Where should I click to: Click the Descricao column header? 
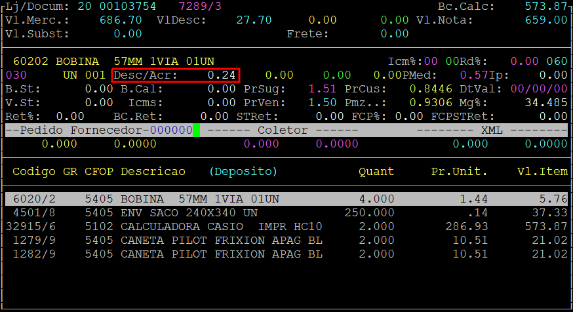(x=153, y=171)
